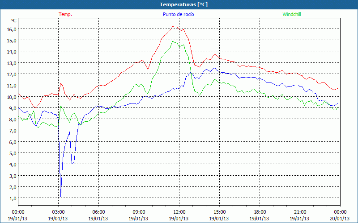Screen dimensions: 358x223
Task: Click the 18:00 time axis label
Action: pyautogui.click(x=260, y=212)
